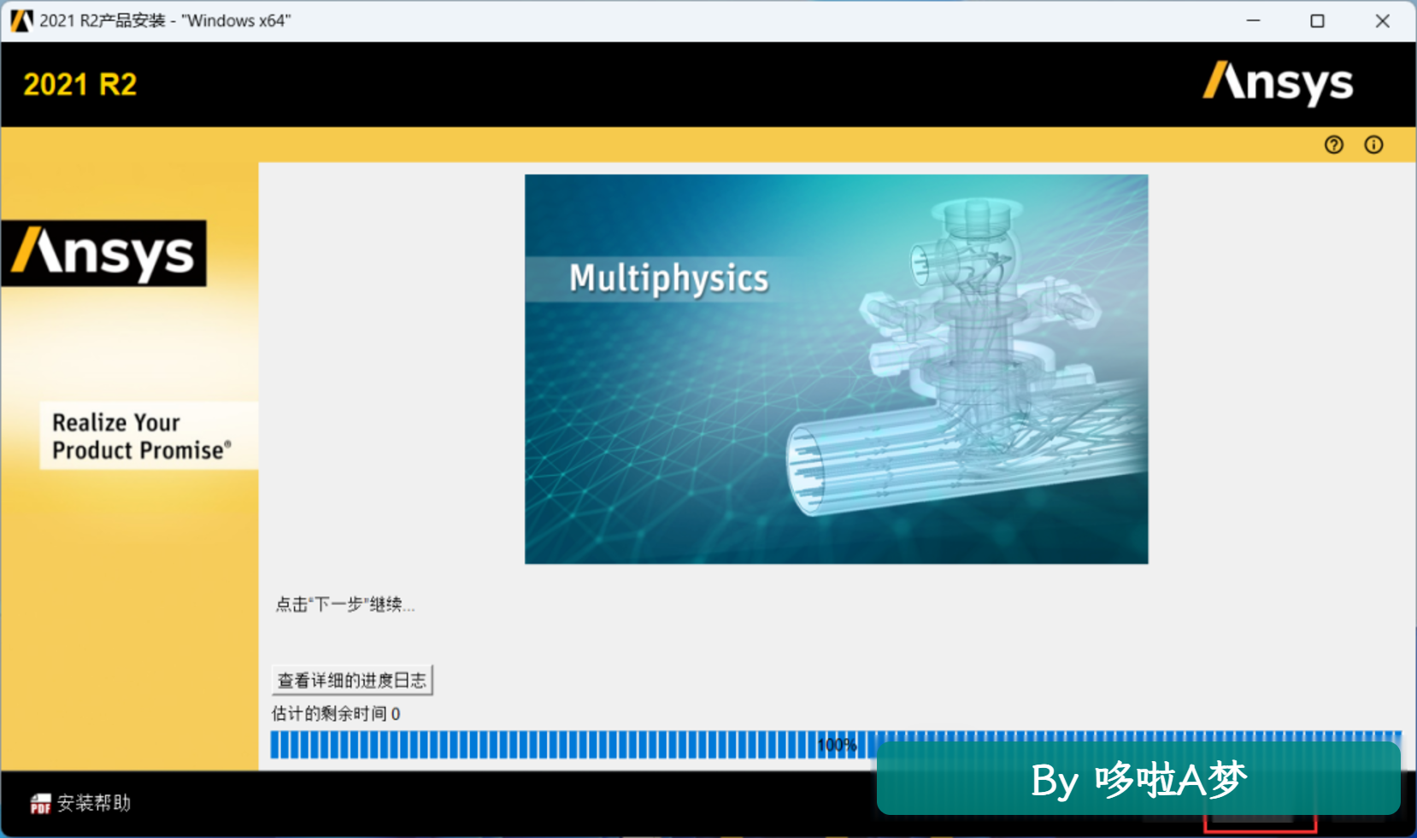The height and width of the screenshot is (838, 1417).
Task: Close the Ansys installer window
Action: [x=1382, y=21]
